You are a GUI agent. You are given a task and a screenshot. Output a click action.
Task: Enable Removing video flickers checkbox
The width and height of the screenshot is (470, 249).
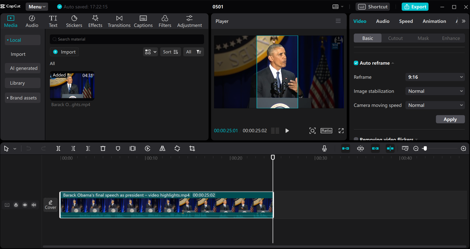[356, 140]
